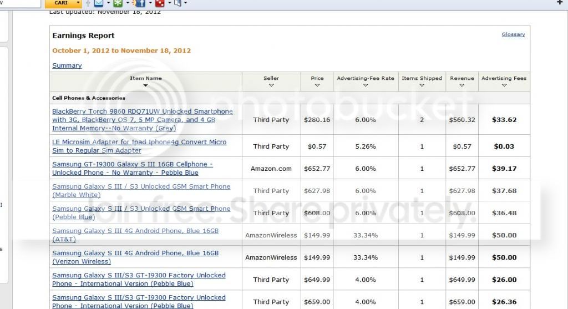Screen dimensions: 568x309
Task: Select AmazonWireless seller in AT&T row
Action: point(271,235)
